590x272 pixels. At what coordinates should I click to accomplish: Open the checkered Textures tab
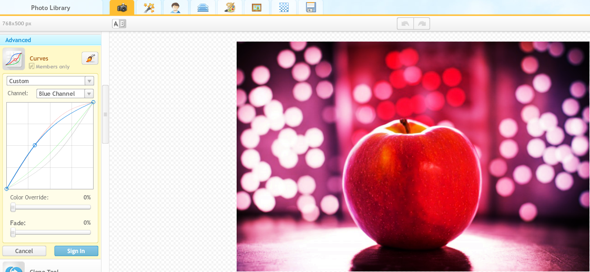[x=284, y=7]
